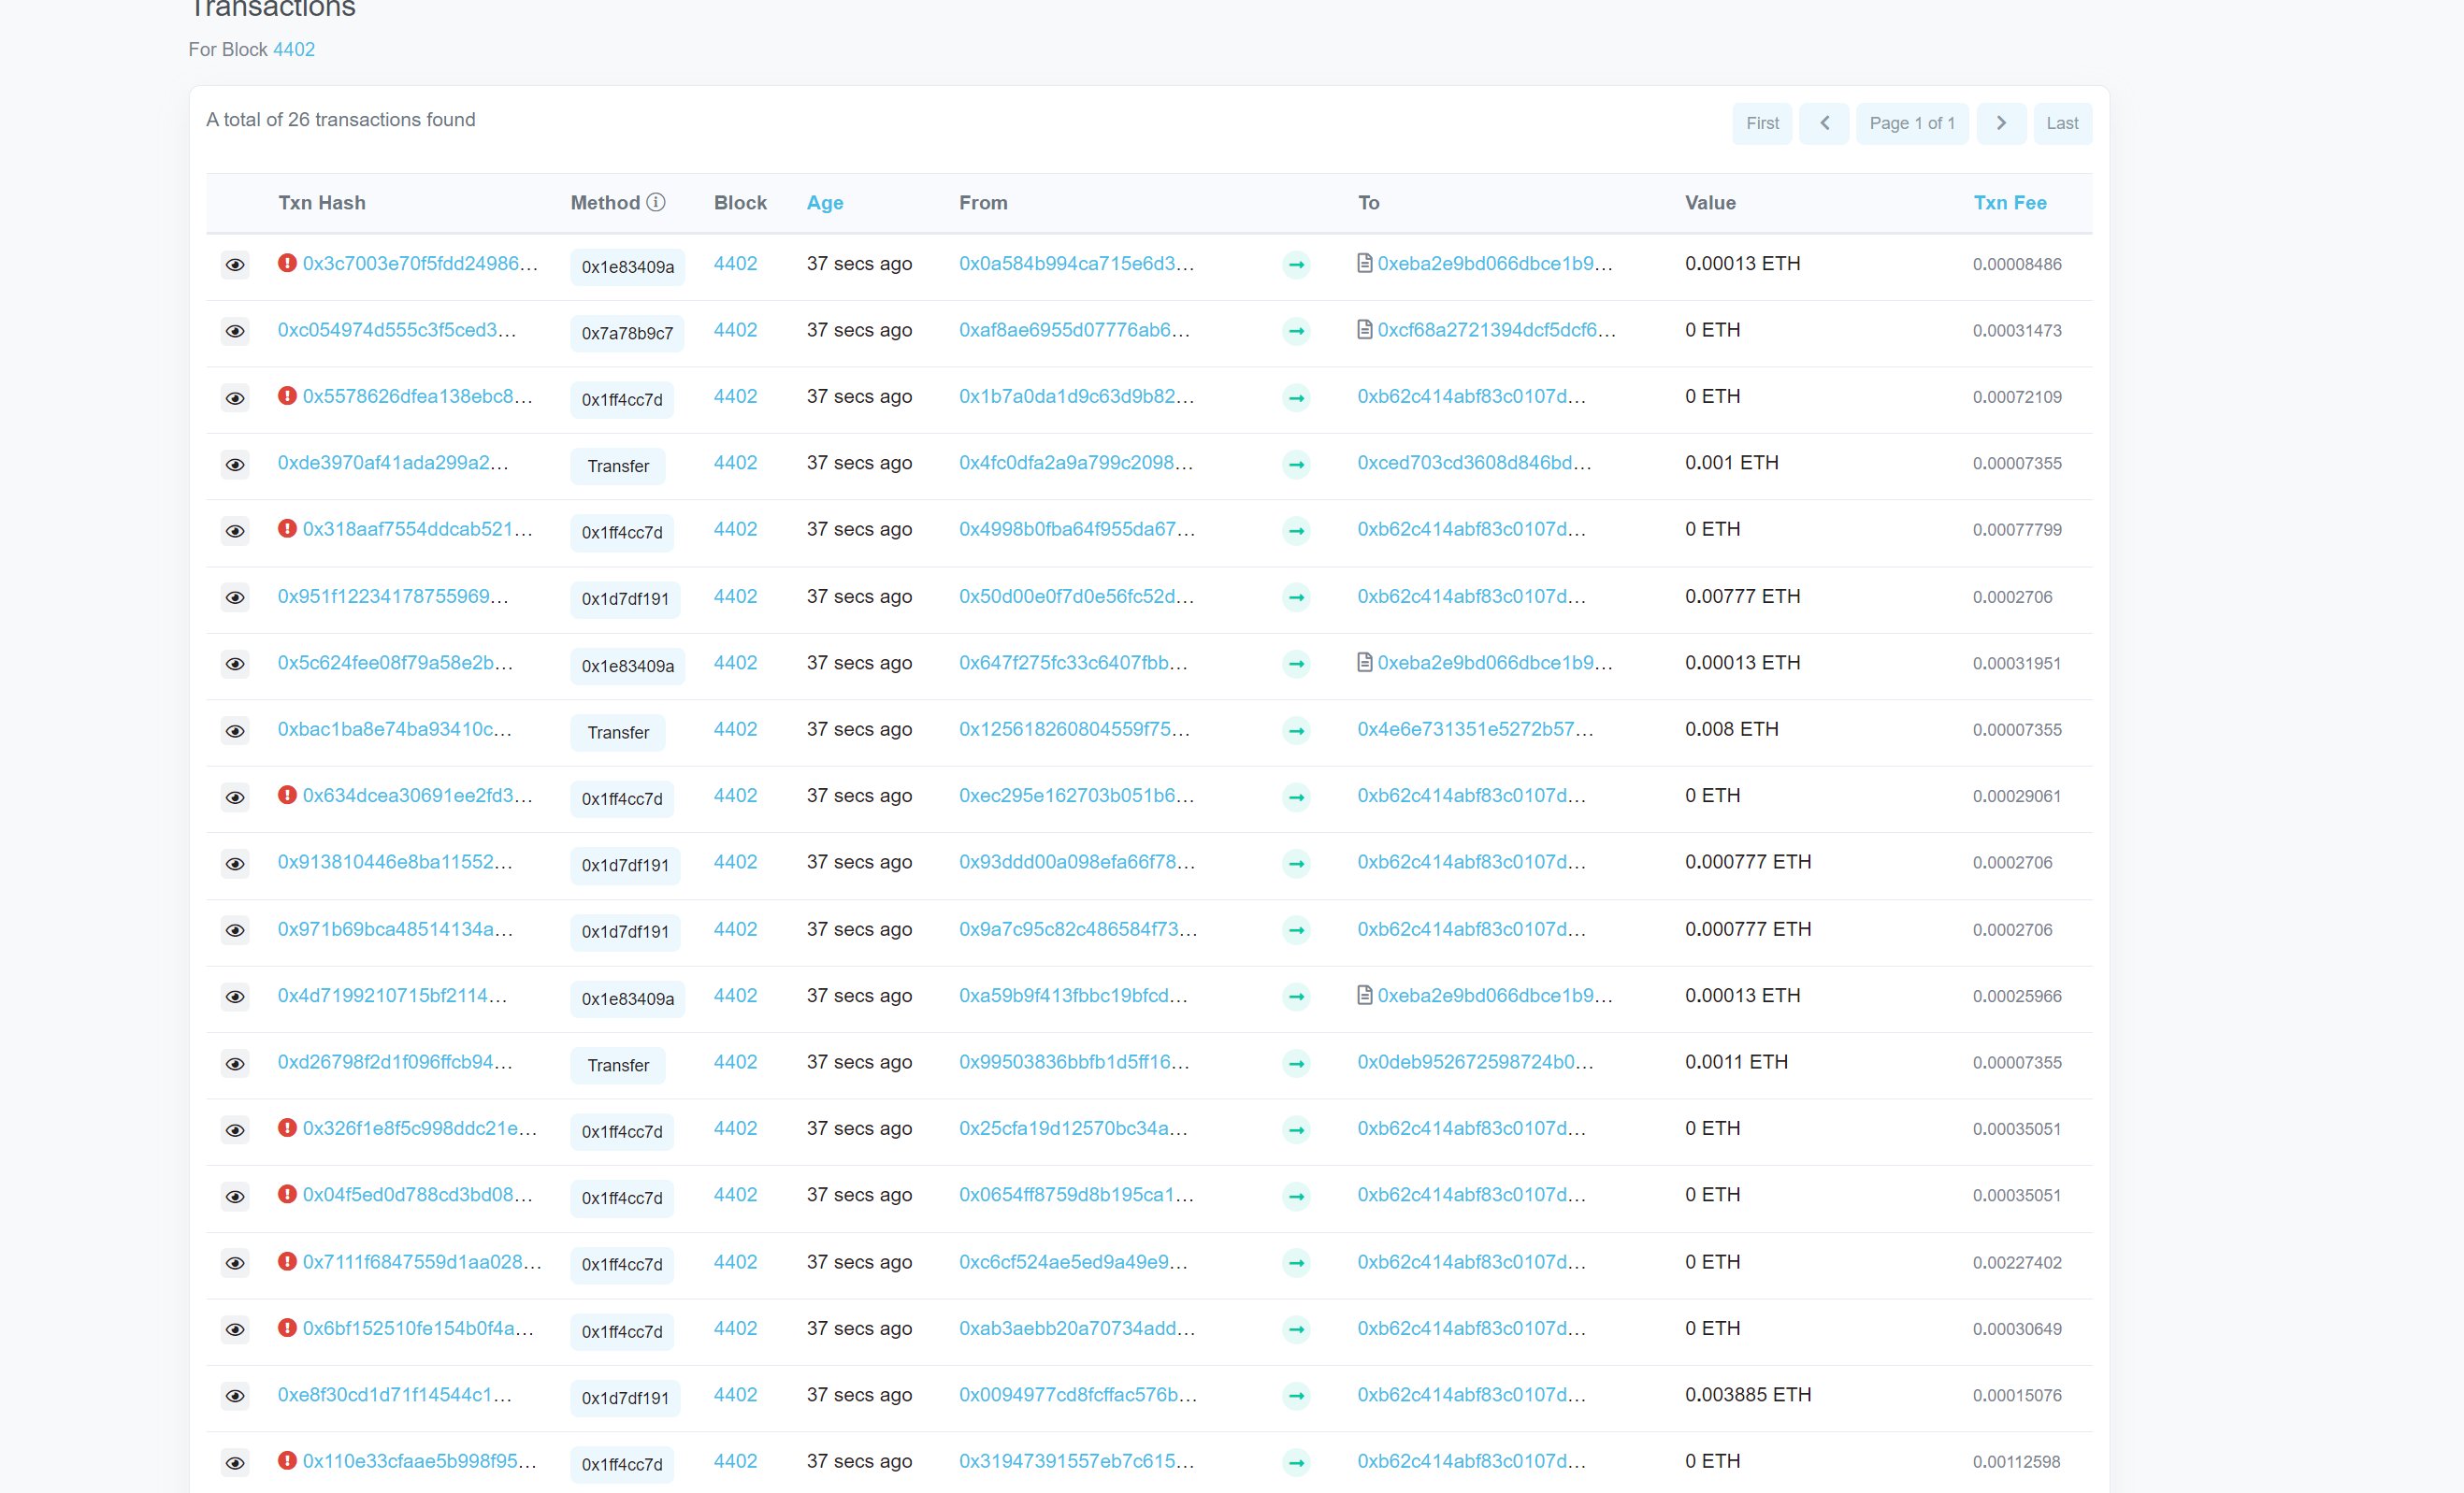Click the Transfer method badge for 0xbac1ba8e74ba93410c
2464x1493 pixels.
pos(618,733)
